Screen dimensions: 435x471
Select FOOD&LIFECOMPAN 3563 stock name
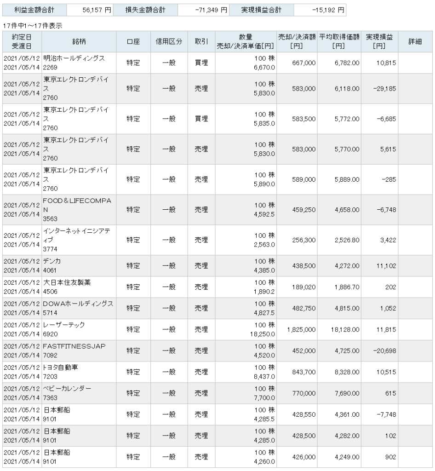[77, 210]
